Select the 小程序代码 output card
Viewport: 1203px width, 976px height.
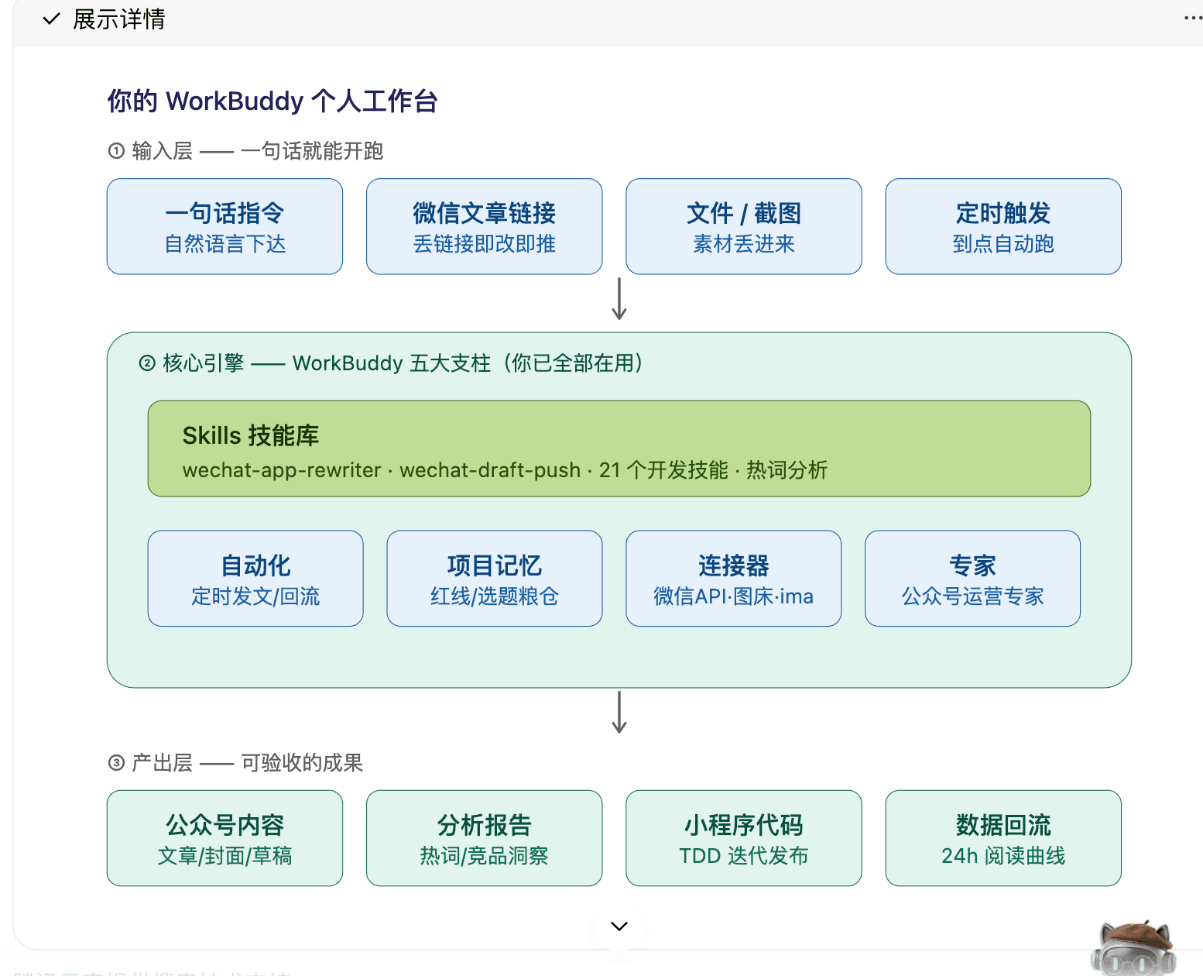tap(743, 838)
